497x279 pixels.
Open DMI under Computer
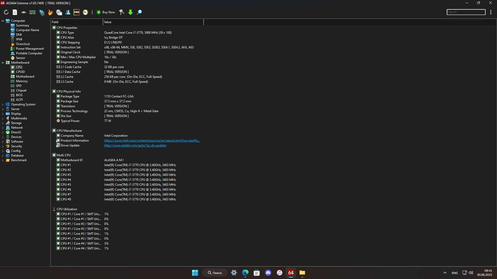(19, 35)
